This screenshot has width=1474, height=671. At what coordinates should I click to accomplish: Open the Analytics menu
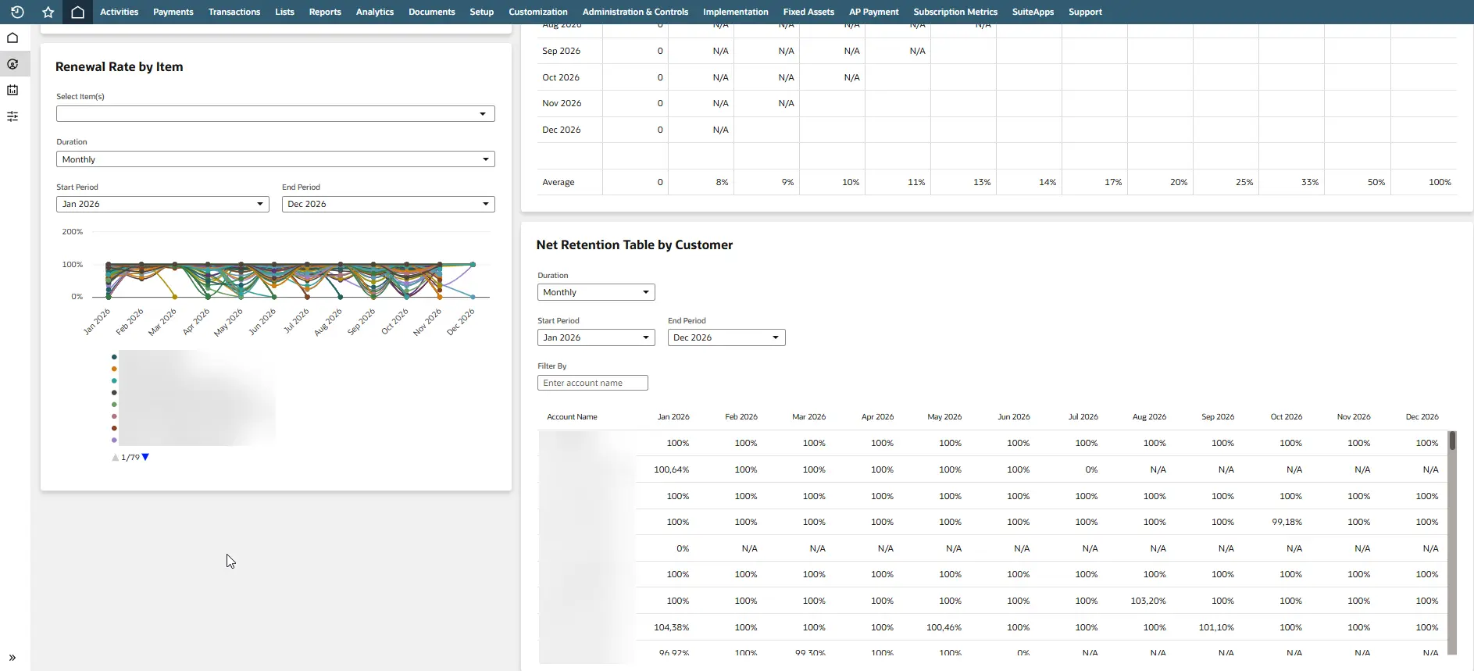[375, 12]
